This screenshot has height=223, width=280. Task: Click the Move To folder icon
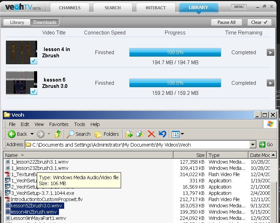coord(129,134)
